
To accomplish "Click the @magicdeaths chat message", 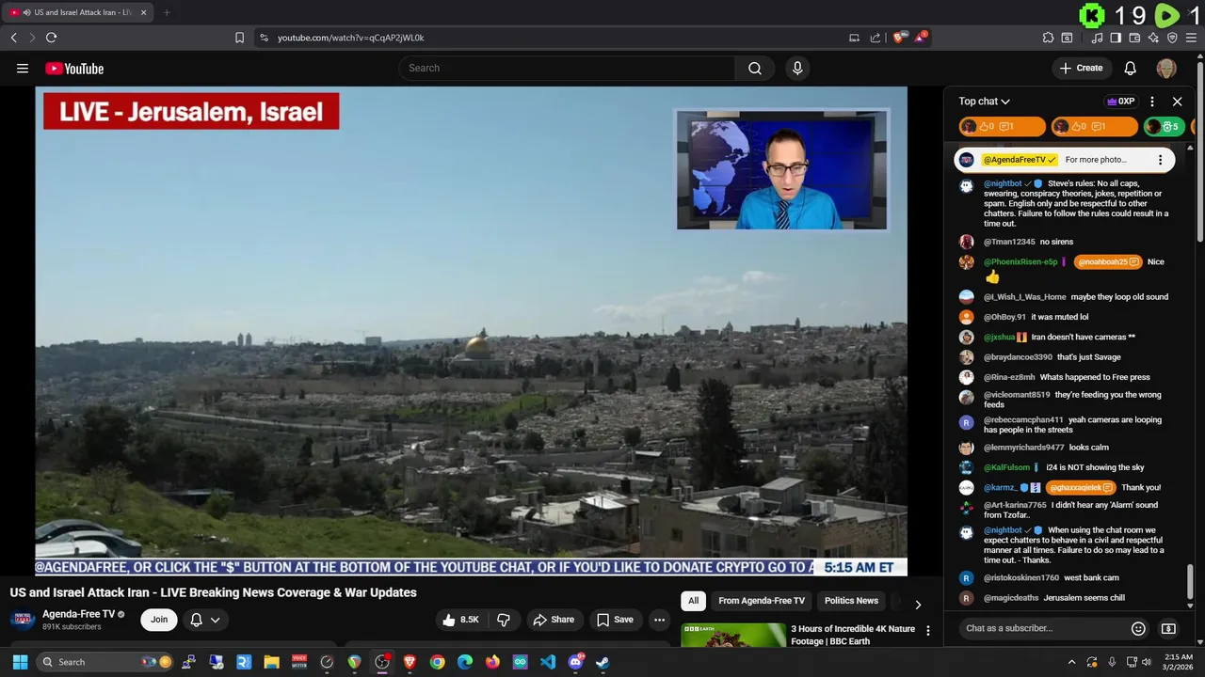I will (1054, 598).
